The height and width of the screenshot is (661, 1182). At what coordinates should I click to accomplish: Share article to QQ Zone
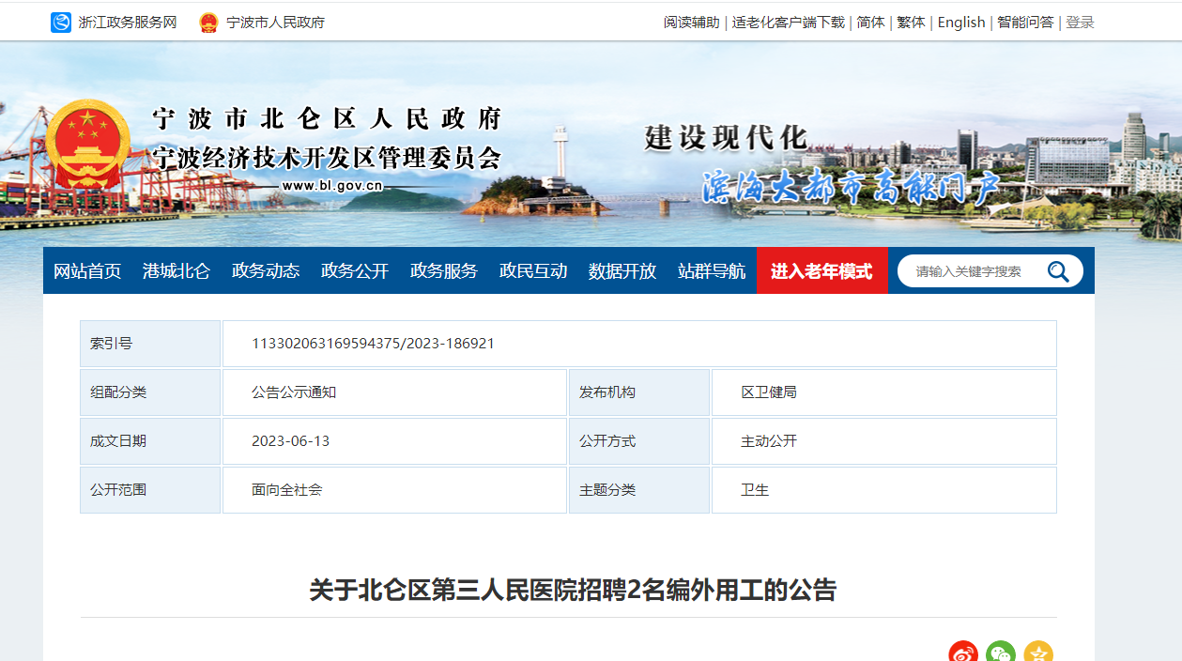pos(1038,653)
